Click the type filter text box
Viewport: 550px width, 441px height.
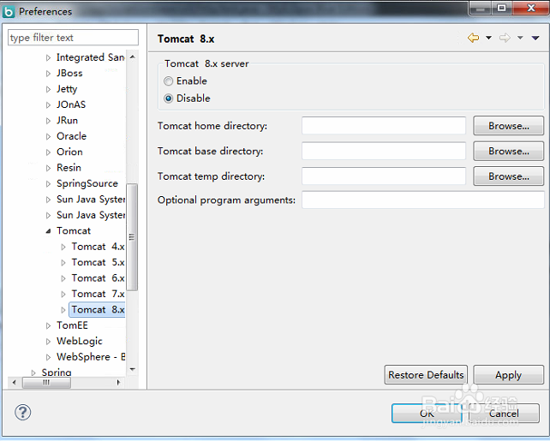[73, 38]
